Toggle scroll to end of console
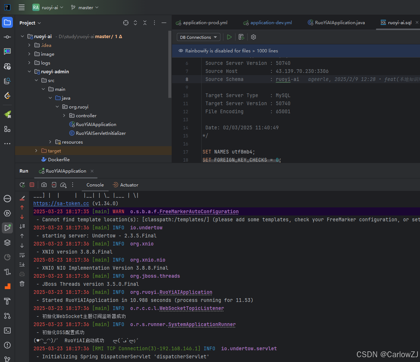Viewport: 420px width, 362px height. pyautogui.click(x=22, y=265)
